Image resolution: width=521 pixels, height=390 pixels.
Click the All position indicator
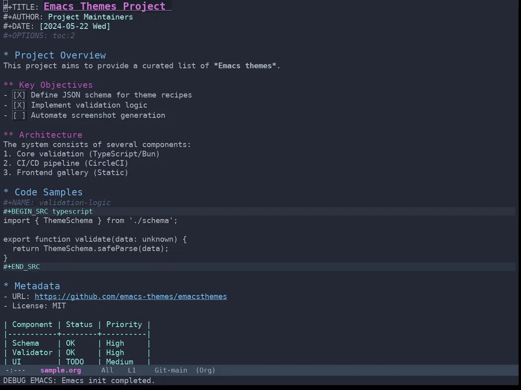click(107, 370)
